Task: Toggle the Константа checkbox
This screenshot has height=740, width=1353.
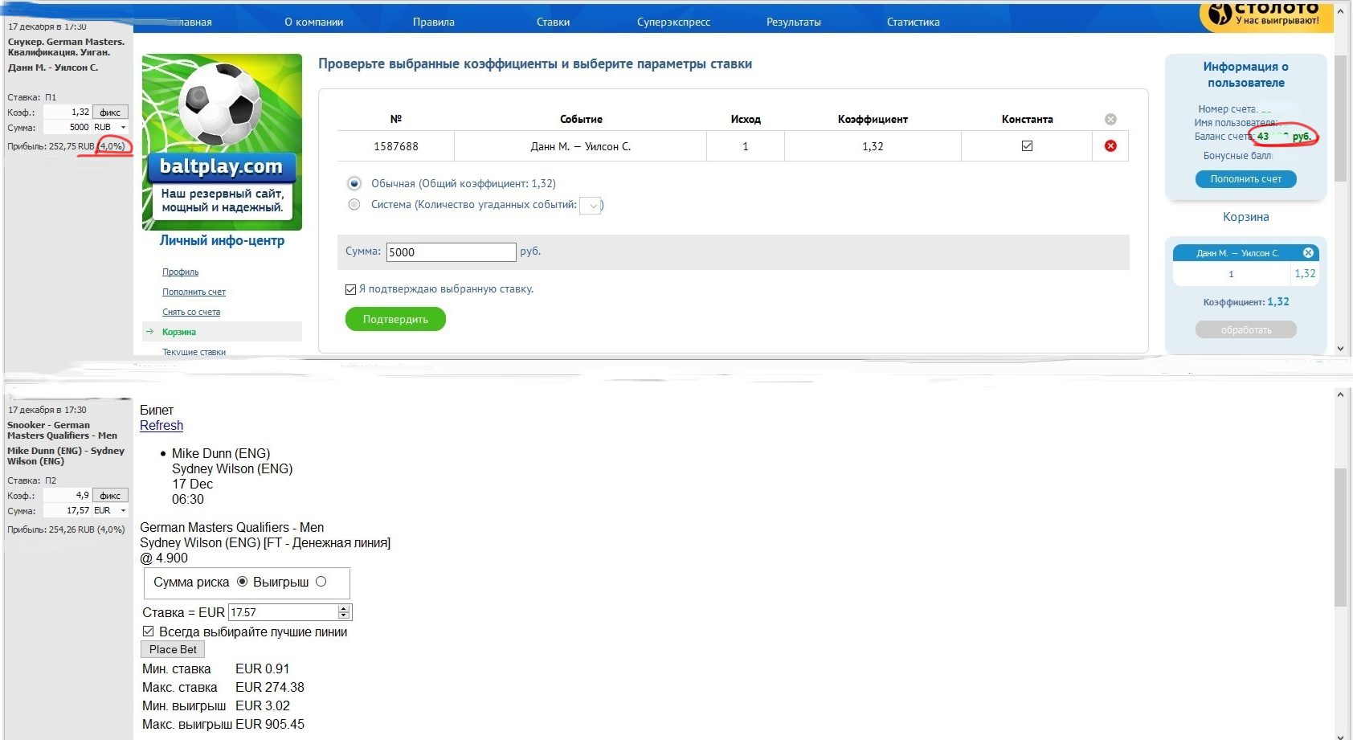Action: (1027, 146)
